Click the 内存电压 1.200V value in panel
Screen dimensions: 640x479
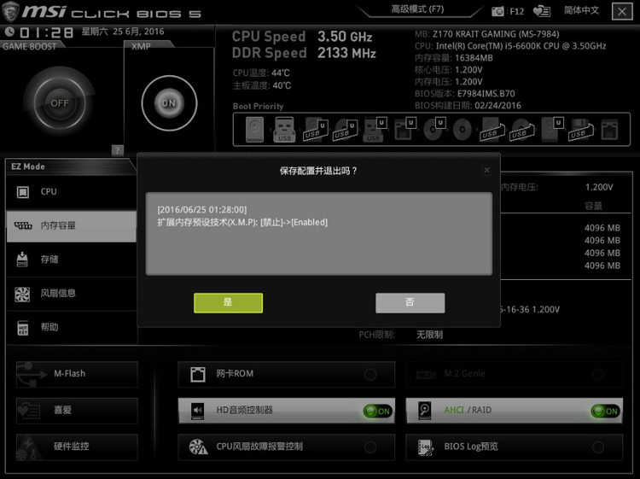point(599,187)
